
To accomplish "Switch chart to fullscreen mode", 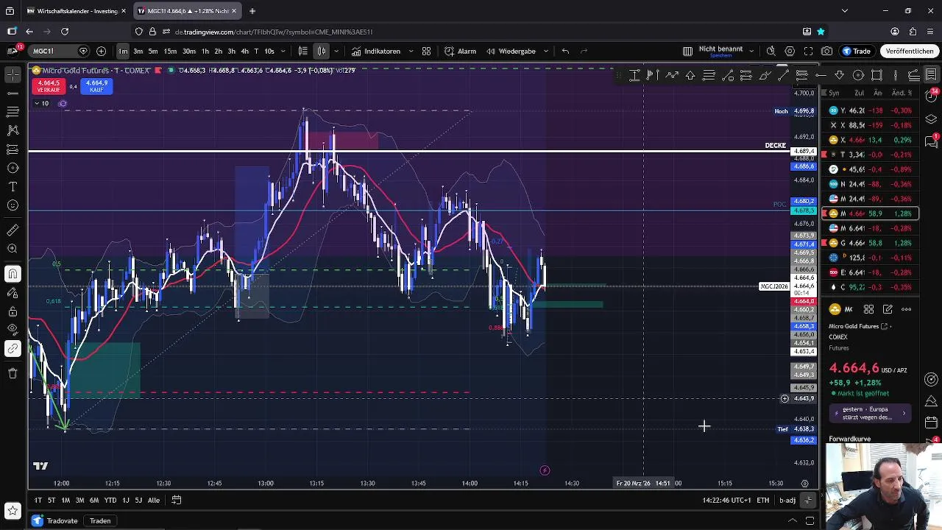I will (808, 52).
